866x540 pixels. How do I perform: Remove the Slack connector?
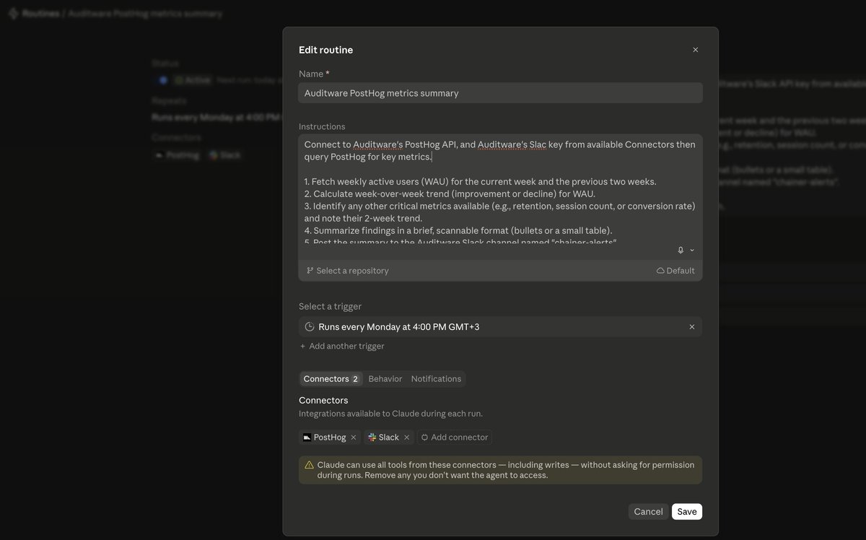[406, 437]
